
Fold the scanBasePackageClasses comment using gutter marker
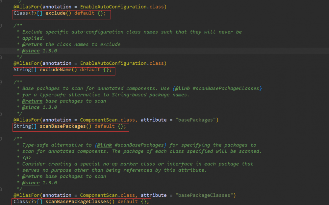click(3, 139)
